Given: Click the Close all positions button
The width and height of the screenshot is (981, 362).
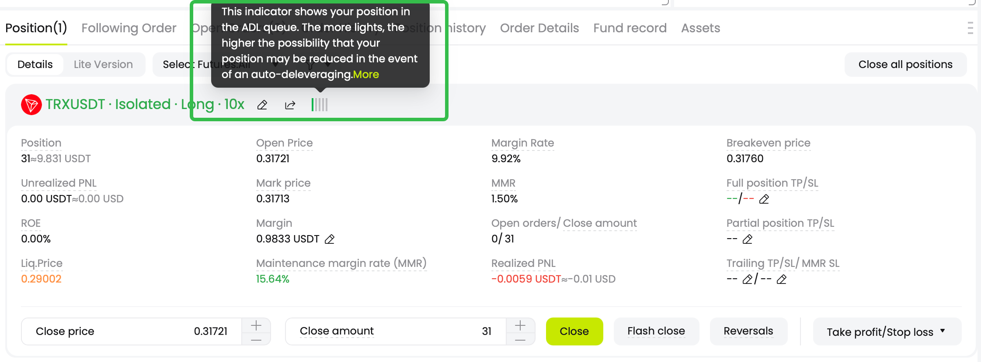Looking at the screenshot, I should [x=905, y=64].
